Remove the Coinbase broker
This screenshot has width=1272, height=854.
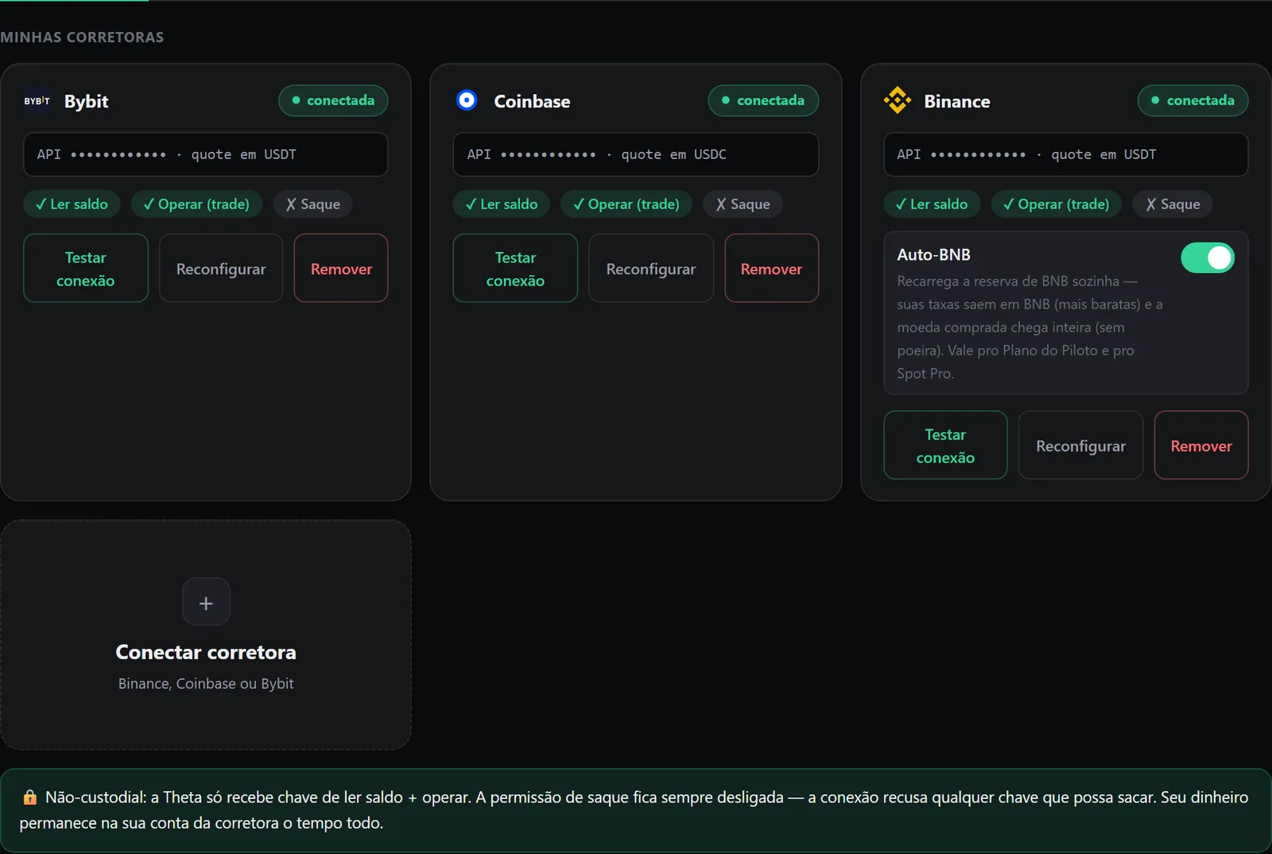(771, 268)
